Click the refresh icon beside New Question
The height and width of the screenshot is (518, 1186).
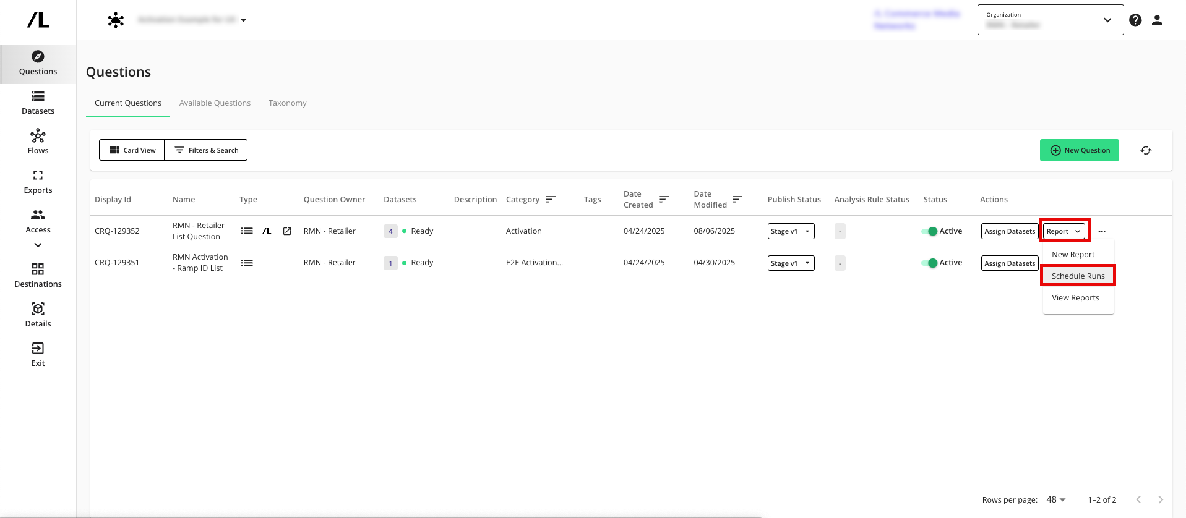[1145, 150]
